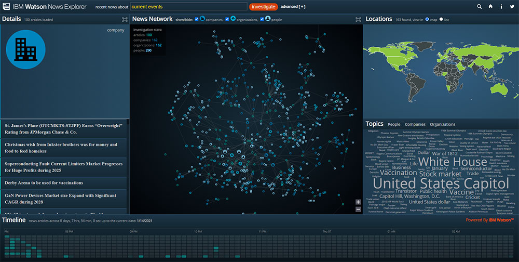
Task: Select the map view radio button
Action: pyautogui.click(x=427, y=19)
